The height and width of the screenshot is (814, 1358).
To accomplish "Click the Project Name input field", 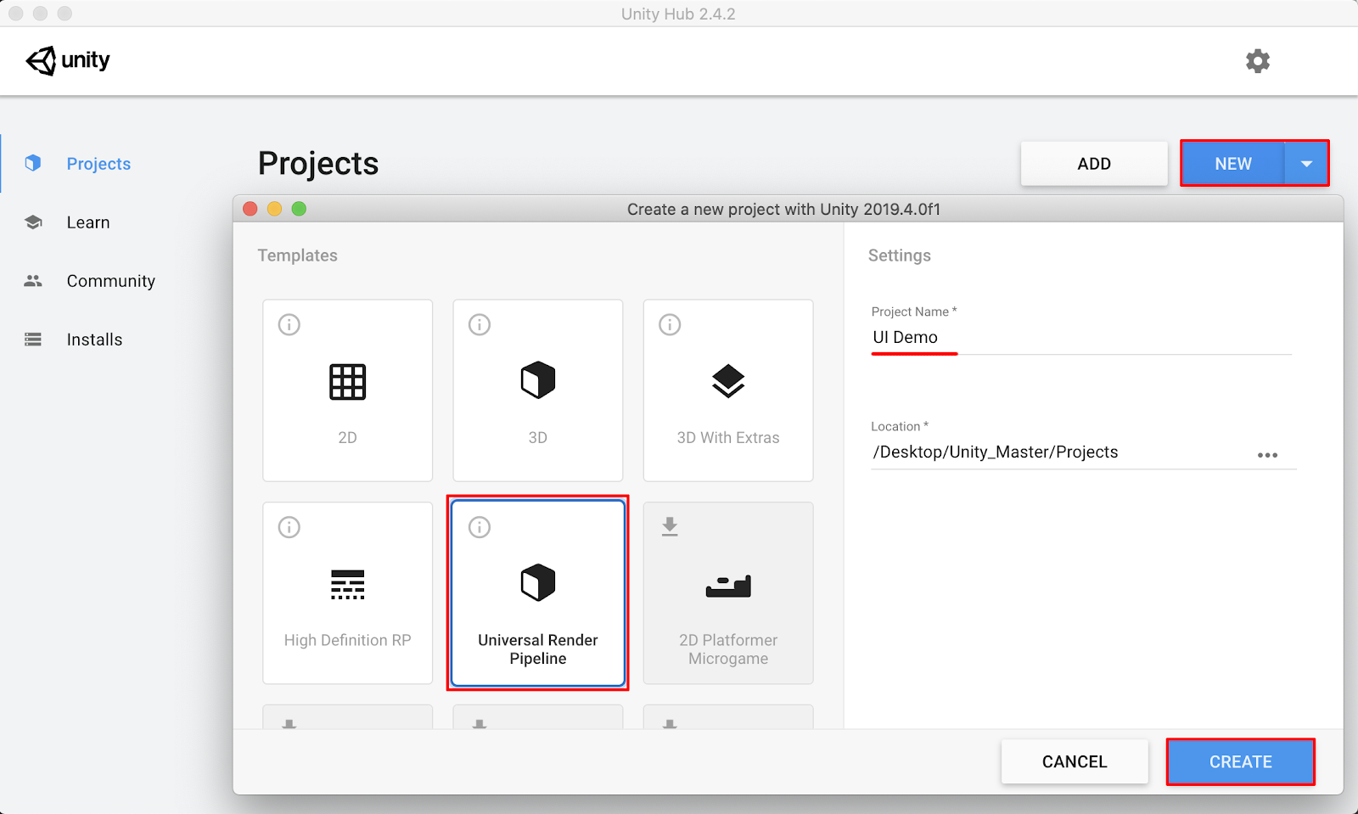I will point(1080,338).
